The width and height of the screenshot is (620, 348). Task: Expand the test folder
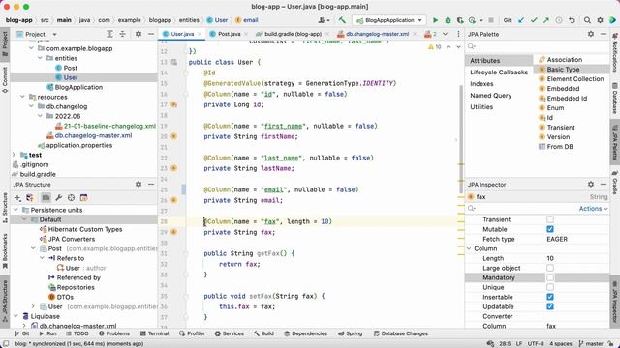pyautogui.click(x=14, y=155)
